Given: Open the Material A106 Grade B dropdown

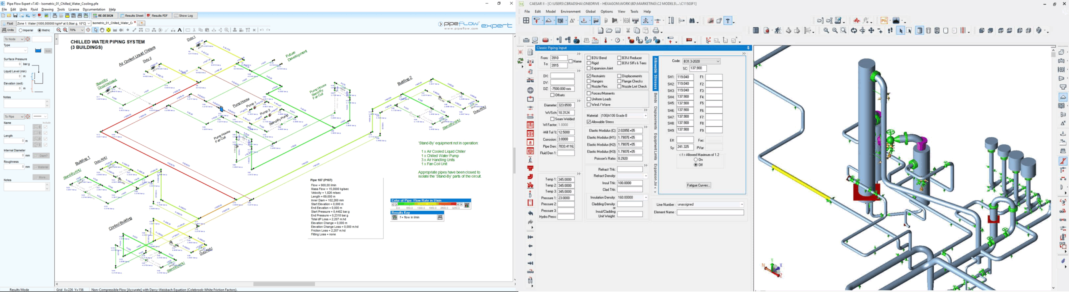Looking at the screenshot, I should (x=645, y=116).
